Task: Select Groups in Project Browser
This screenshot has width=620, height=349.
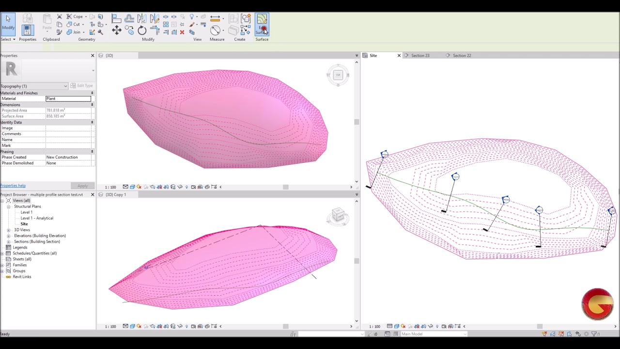Action: [19, 270]
